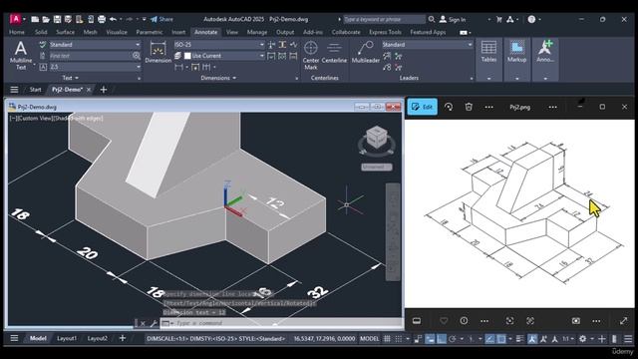The image size is (638, 359).
Task: Expand the Text panel title
Action: pos(71,78)
